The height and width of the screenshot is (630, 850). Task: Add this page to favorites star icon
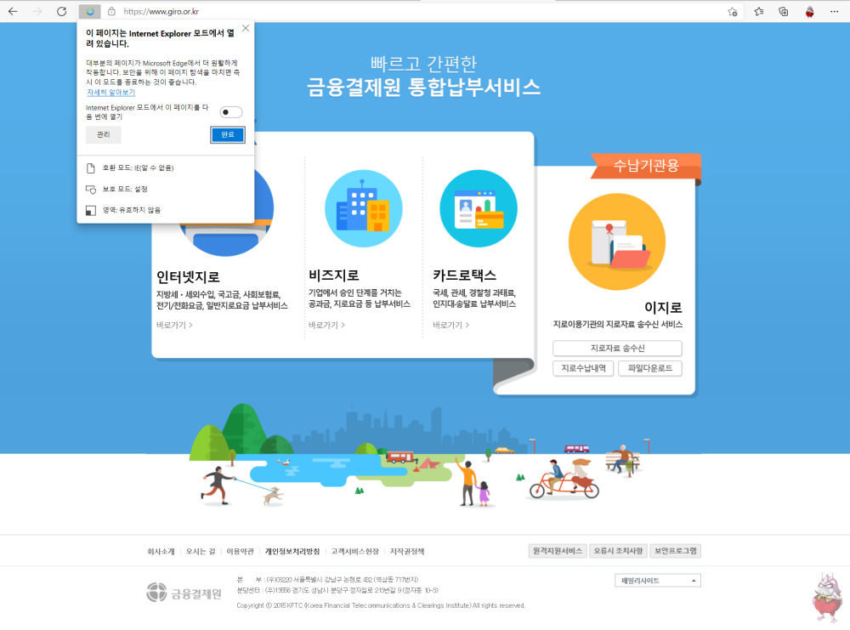pyautogui.click(x=733, y=11)
